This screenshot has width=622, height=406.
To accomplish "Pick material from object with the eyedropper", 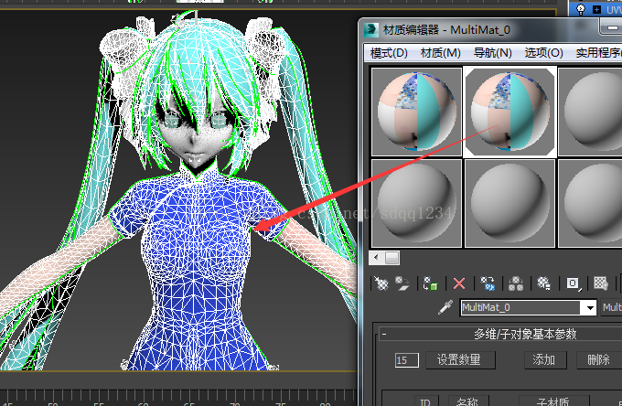I will point(445,307).
